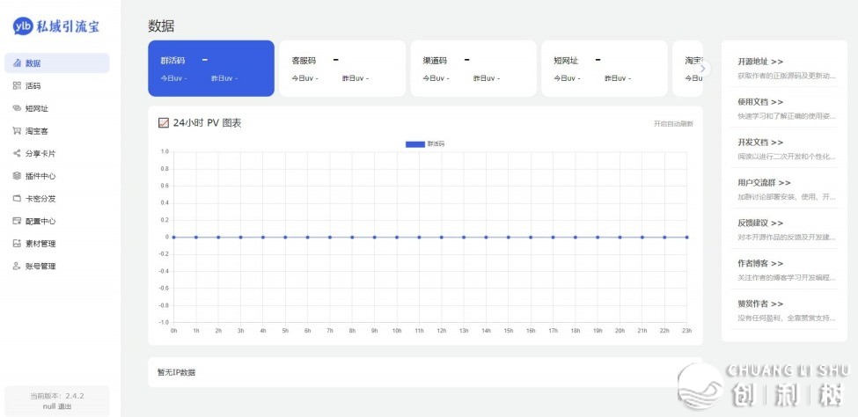Click the 数据 page heading
Screen dimensions: 858x417
[x=161, y=26]
